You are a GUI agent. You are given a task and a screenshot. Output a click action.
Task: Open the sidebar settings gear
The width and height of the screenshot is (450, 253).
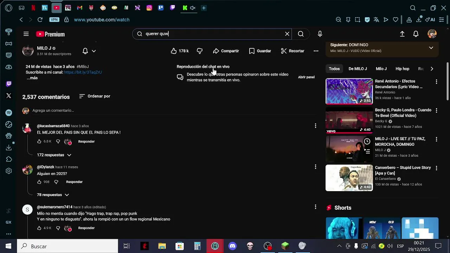(x=9, y=171)
